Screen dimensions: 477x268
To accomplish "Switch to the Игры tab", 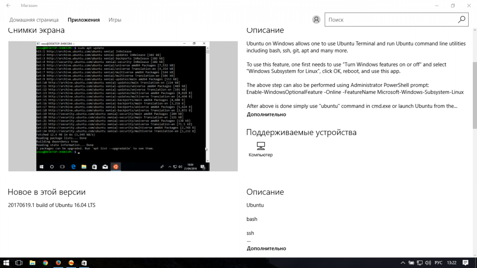I will [115, 20].
